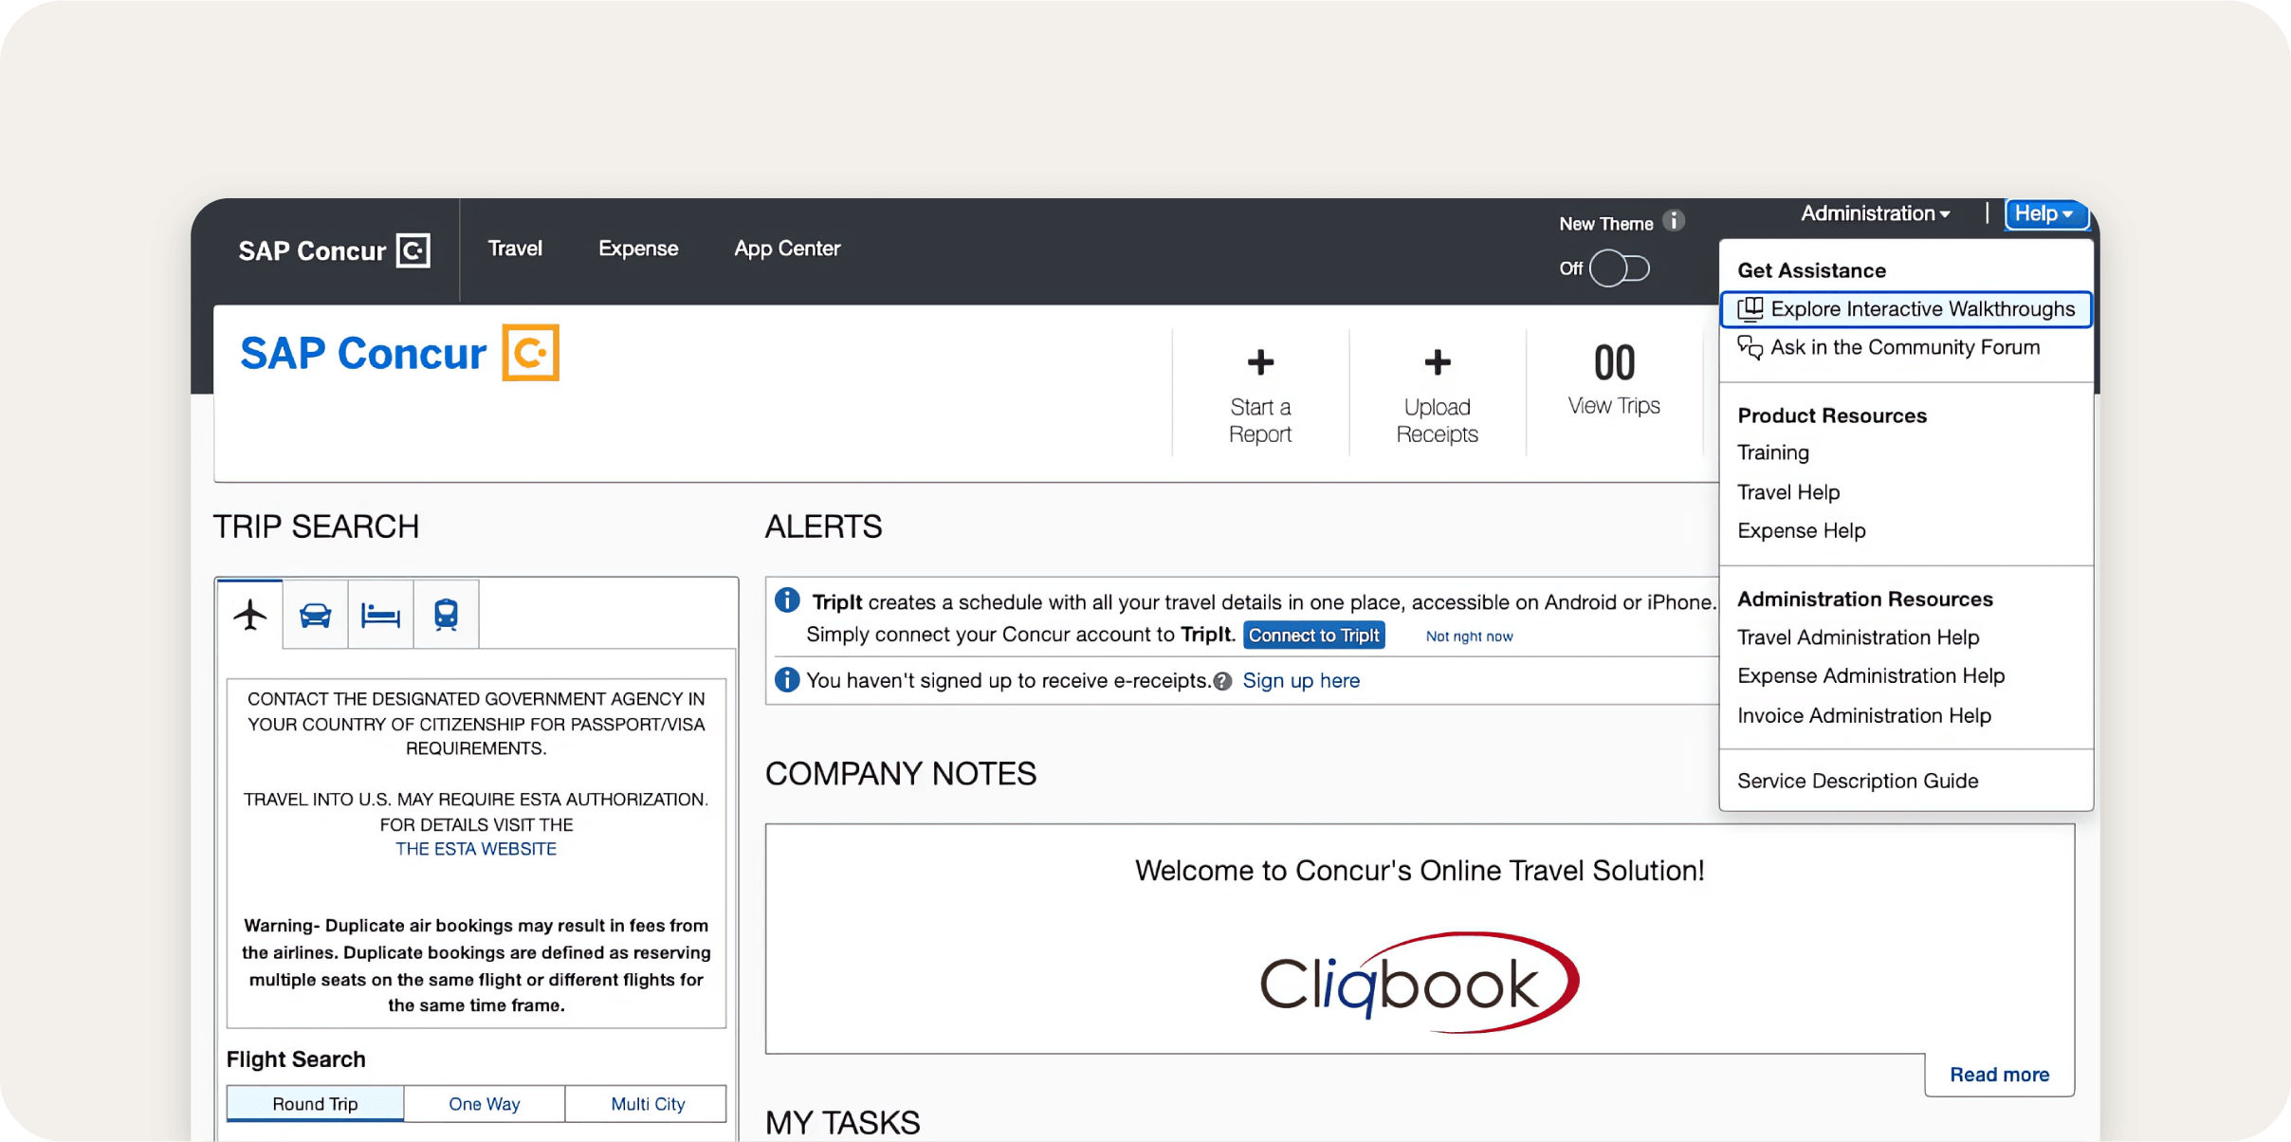Select the flight search icon
Screen dimensions: 2291x1142
click(248, 614)
